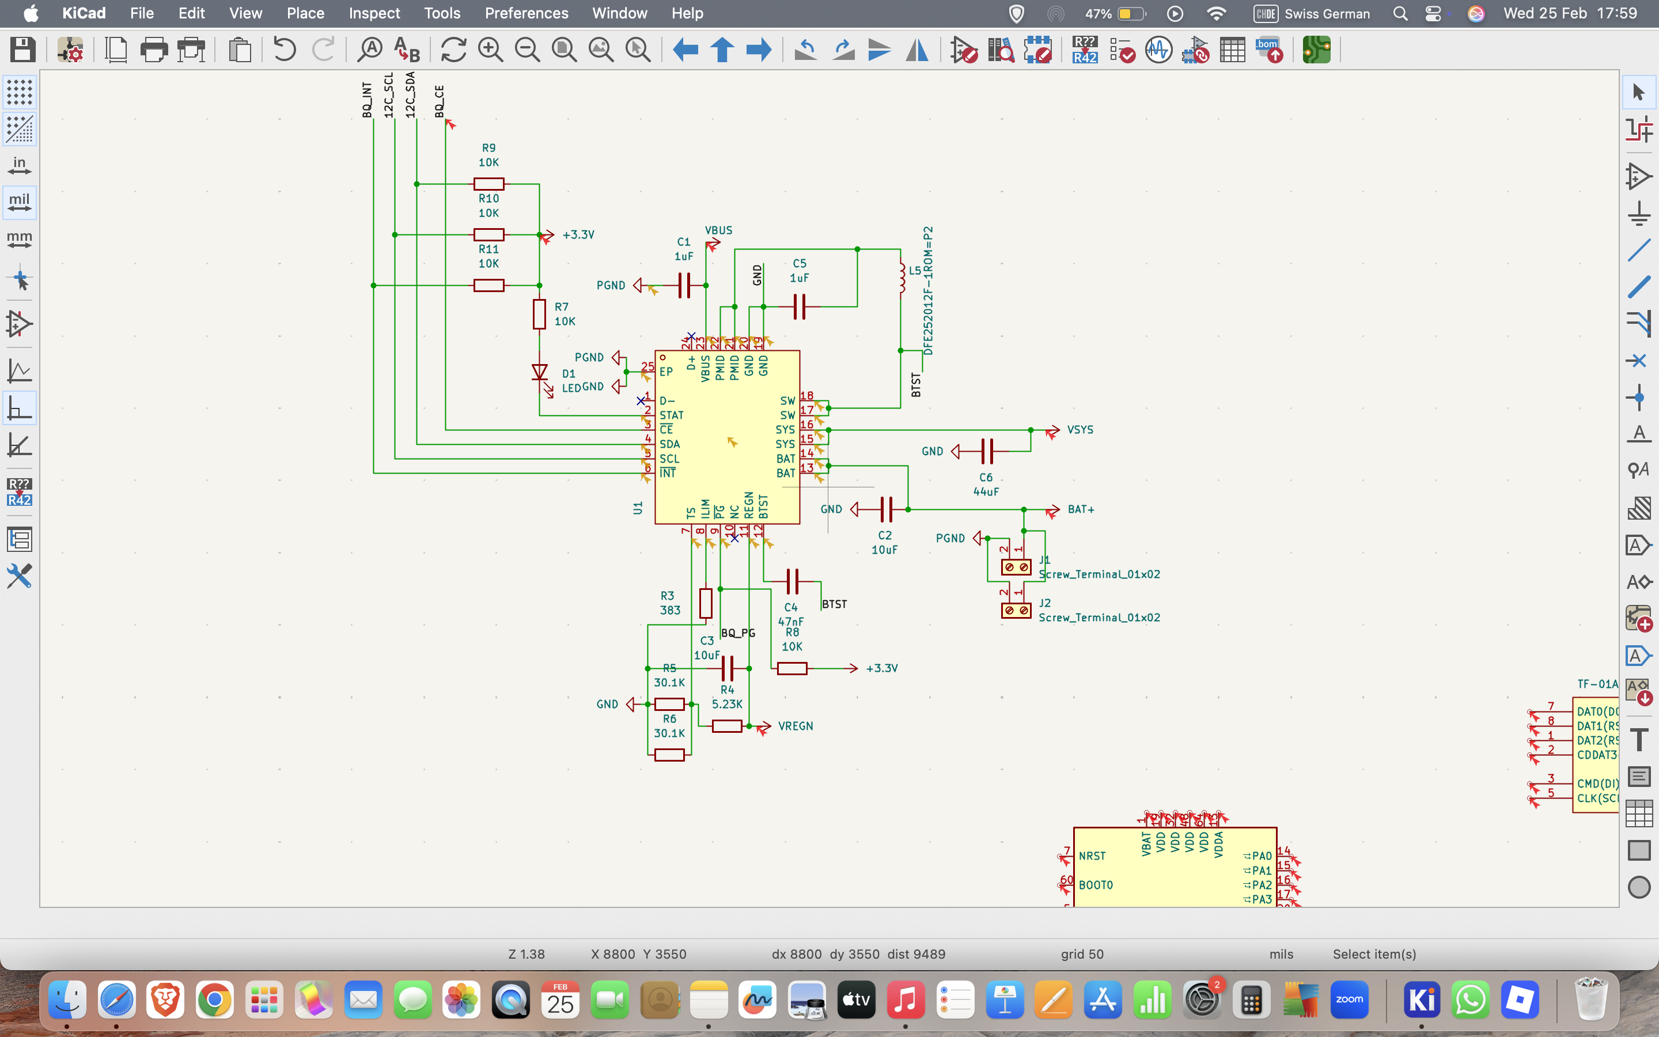Image resolution: width=1659 pixels, height=1037 pixels.
Task: Select the power port placement tool
Action: (x=1639, y=213)
